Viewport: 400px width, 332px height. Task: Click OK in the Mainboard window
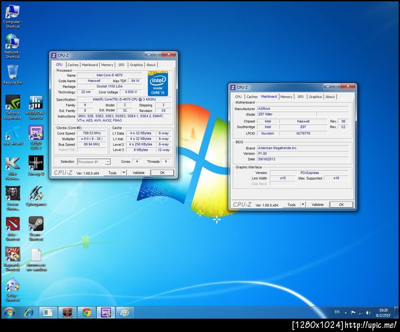341,205
